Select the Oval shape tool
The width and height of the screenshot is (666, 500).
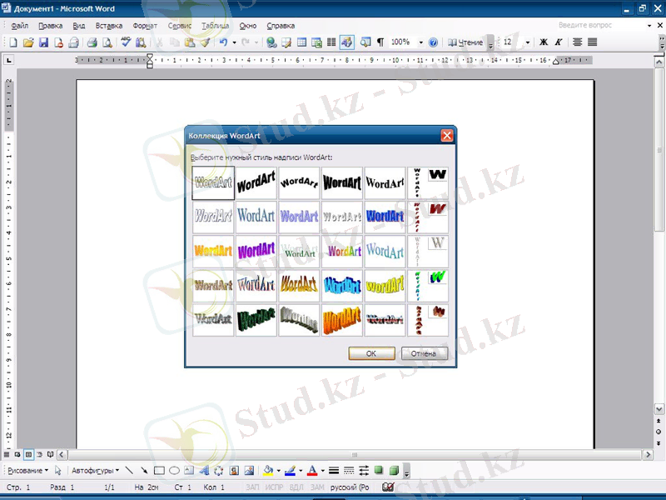[176, 468]
